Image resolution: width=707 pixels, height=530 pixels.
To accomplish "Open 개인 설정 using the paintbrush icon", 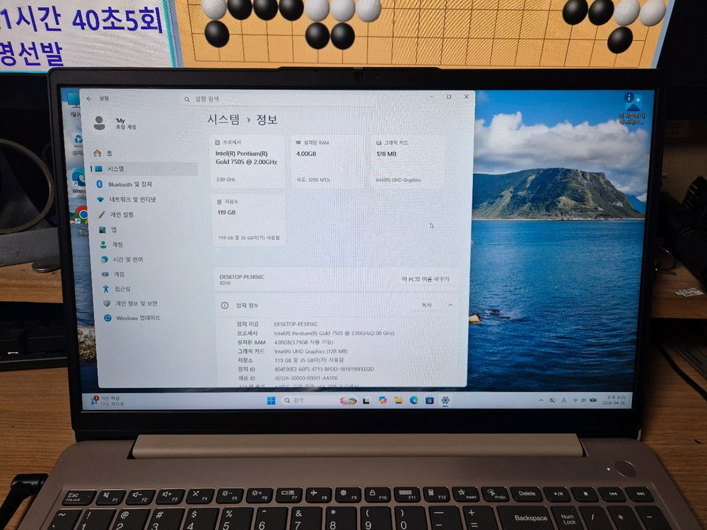I will pos(102,214).
